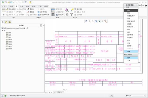Viewport: 148px width, 98px height.
Task: Click 完成 done in menu manager
Action: pos(131,51)
